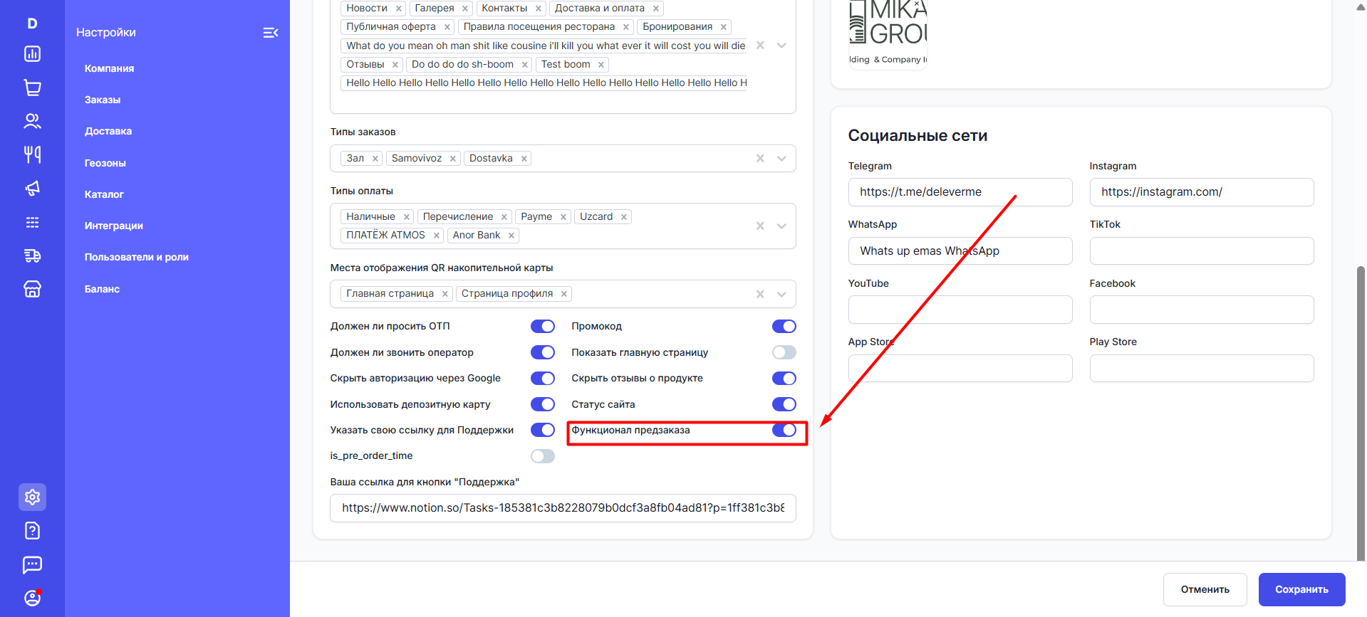
Task: Enable Показать главную страницу switch
Action: 784,352
